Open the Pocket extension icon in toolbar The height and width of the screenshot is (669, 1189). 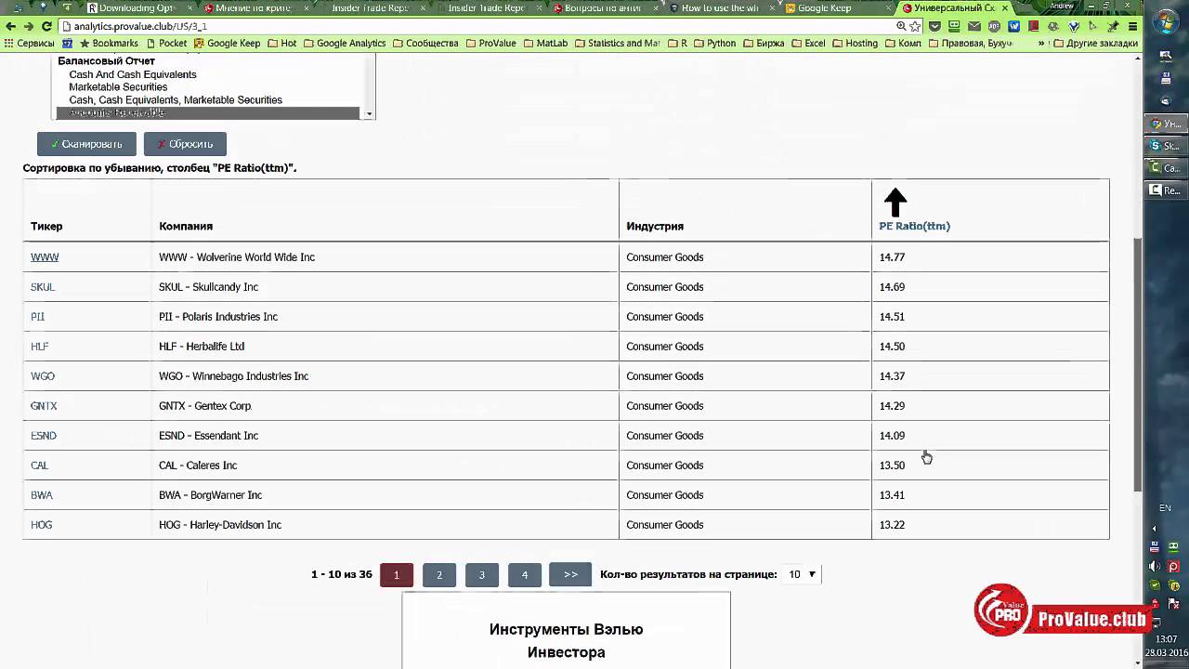point(934,26)
